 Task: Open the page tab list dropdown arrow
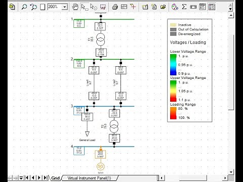[x=21, y=178]
